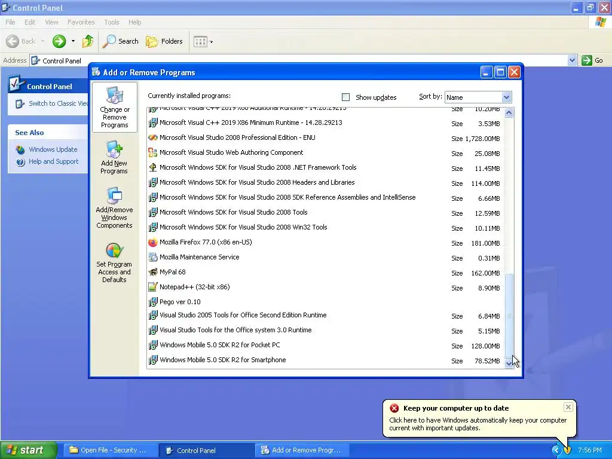The height and width of the screenshot is (459, 612).
Task: Open the View menu
Action: click(51, 22)
